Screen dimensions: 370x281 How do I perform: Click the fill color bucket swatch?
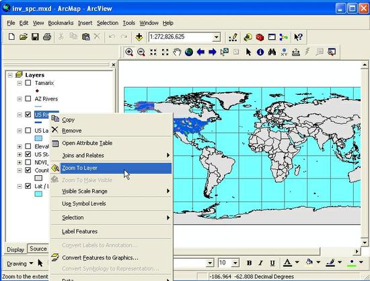tap(309, 262)
